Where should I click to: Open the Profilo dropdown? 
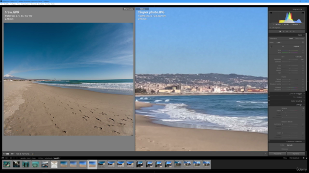pyautogui.click(x=279, y=43)
